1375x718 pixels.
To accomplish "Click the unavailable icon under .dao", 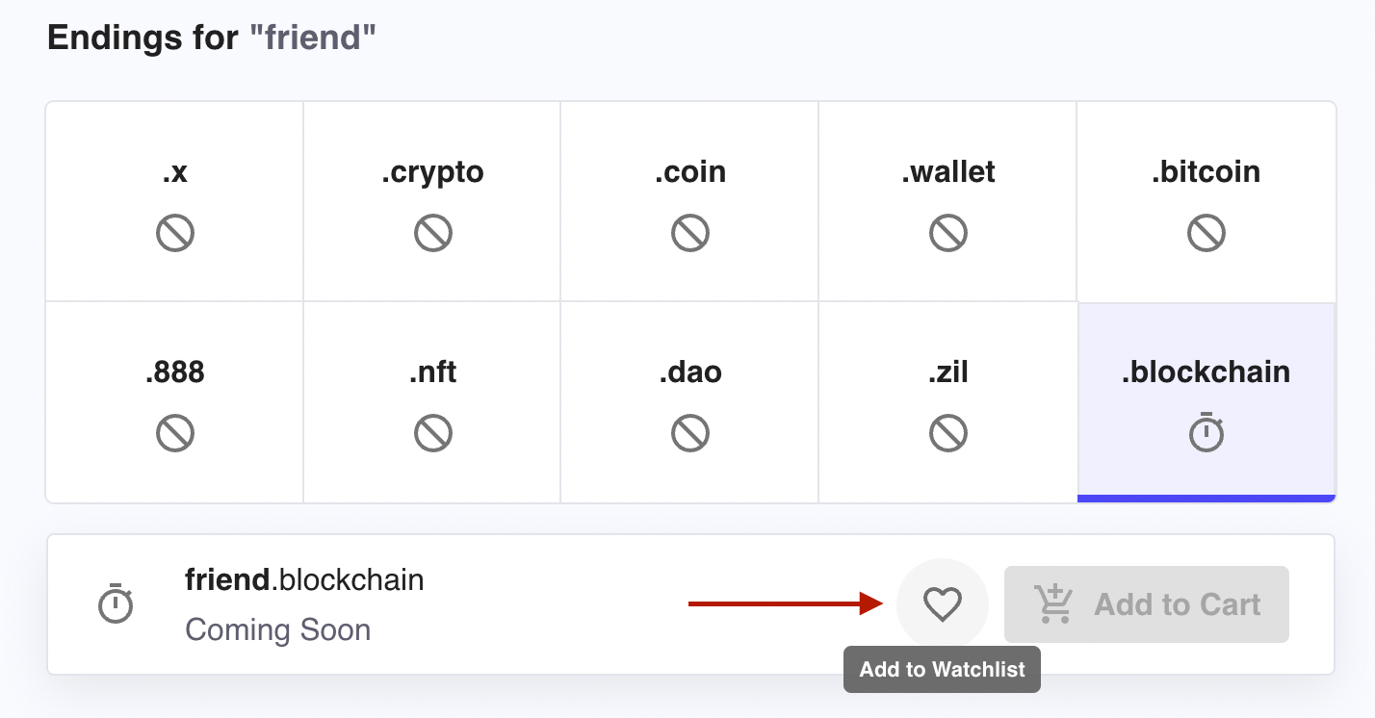I will tap(689, 432).
